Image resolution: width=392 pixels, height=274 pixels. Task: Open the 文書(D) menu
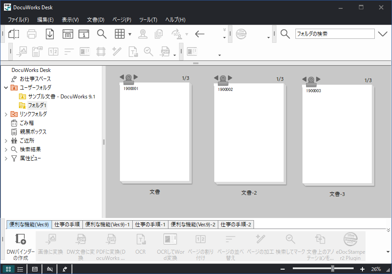(96, 19)
